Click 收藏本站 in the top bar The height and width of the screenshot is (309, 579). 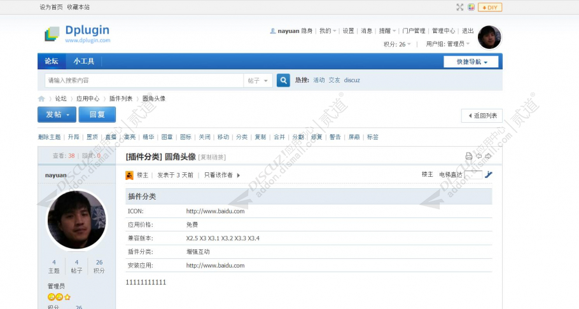(78, 7)
